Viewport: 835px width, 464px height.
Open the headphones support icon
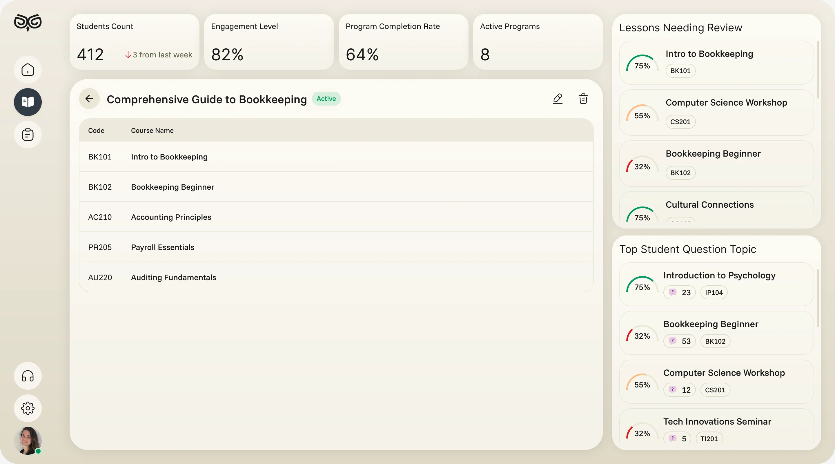(x=28, y=376)
